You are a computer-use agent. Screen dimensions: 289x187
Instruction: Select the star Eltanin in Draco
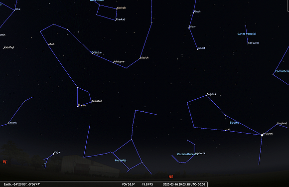pyautogui.click(x=77, y=107)
